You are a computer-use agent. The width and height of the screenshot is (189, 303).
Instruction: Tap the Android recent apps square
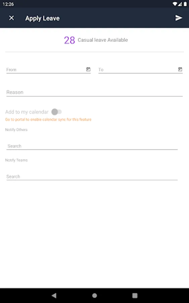tap(135, 295)
